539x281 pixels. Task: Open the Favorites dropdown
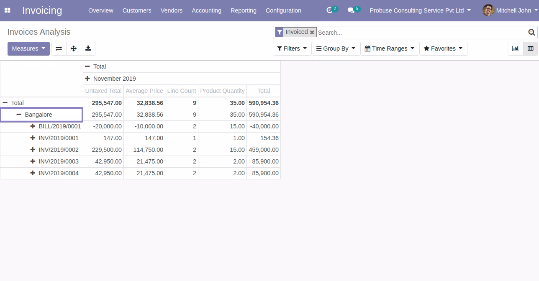443,49
